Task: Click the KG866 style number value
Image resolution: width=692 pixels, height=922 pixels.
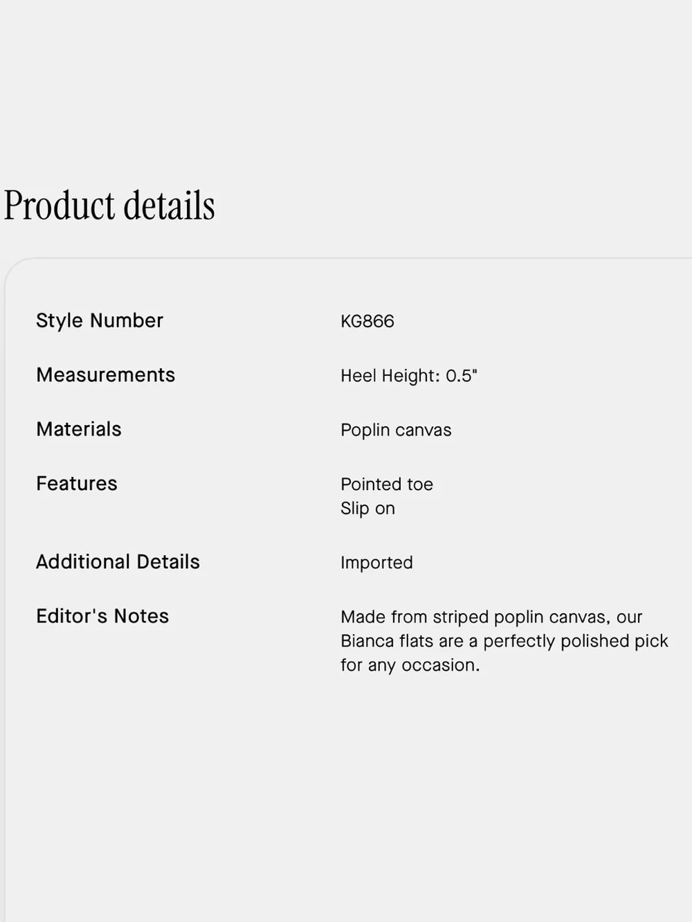Action: tap(367, 321)
